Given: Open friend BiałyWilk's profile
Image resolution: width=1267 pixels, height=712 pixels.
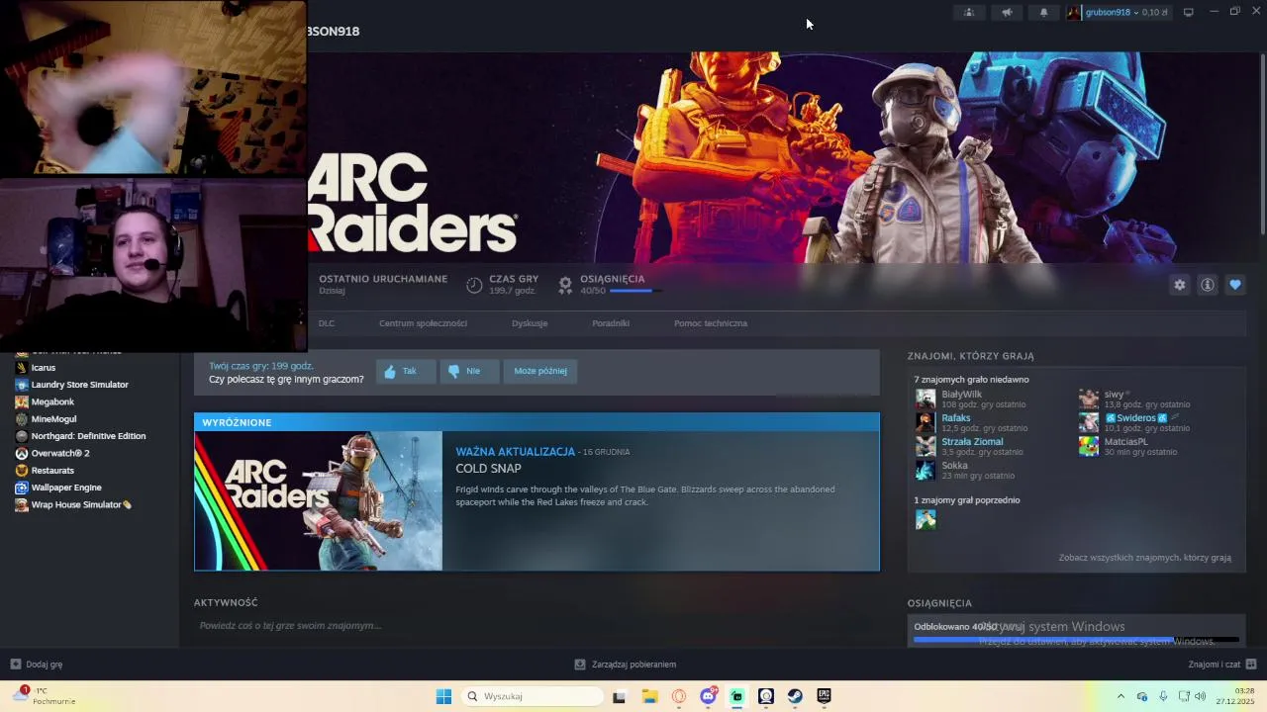Looking at the screenshot, I should pyautogui.click(x=961, y=395).
